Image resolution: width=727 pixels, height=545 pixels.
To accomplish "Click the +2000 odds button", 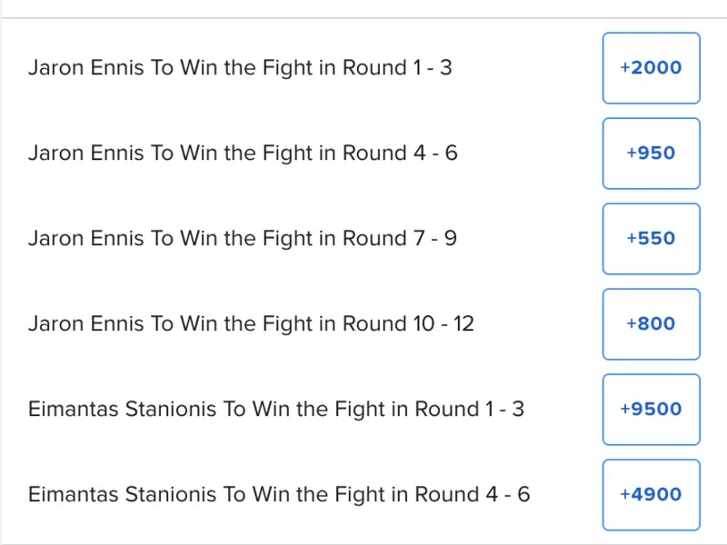I will tap(651, 68).
